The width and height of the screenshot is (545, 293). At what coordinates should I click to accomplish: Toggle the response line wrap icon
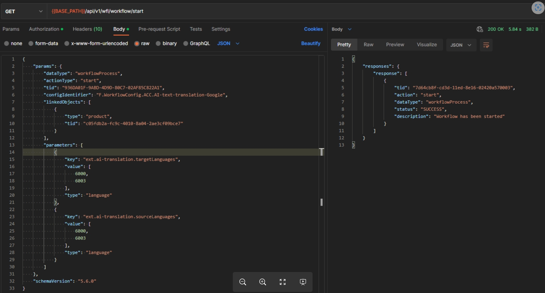coord(486,45)
